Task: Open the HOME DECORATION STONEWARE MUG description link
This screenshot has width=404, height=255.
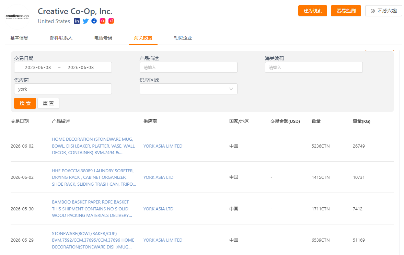Action: click(93, 146)
